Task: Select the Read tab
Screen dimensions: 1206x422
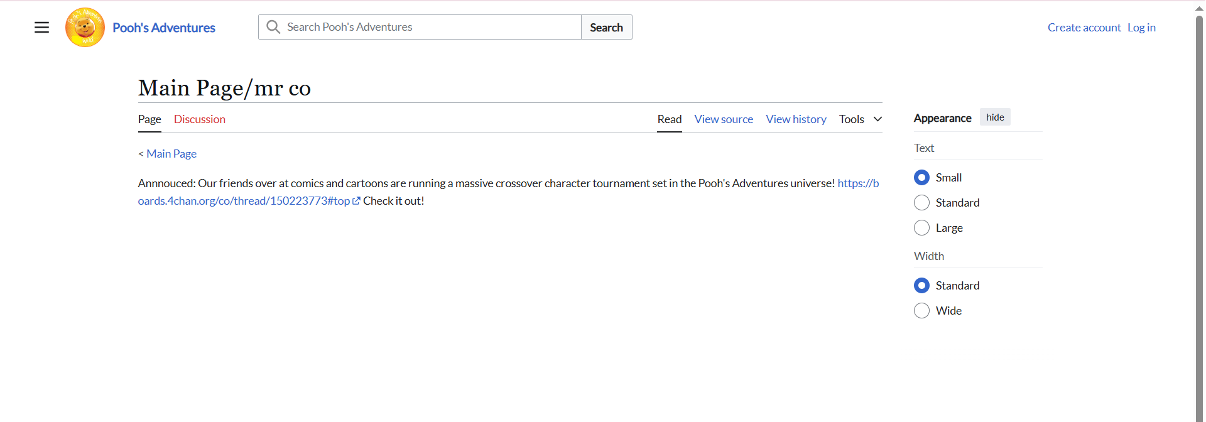Action: (670, 119)
